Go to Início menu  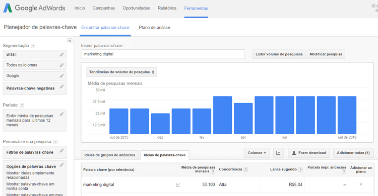coord(80,8)
